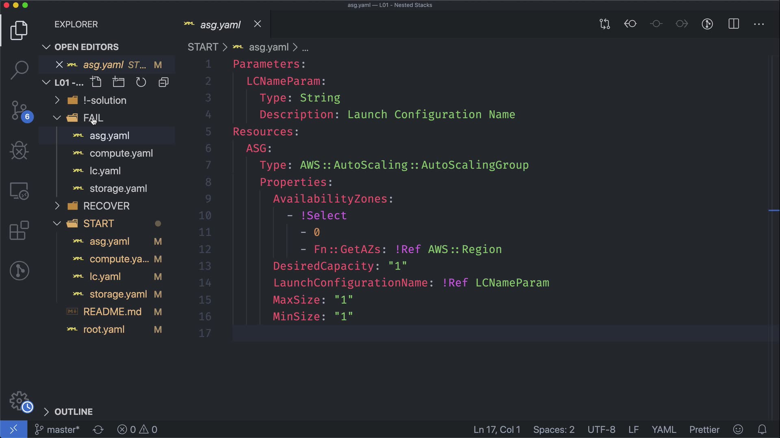Click the minimap scroll marker
Viewport: 780px width, 438px height.
tap(773, 210)
